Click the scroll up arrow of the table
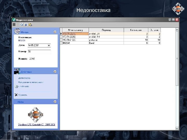Image resolution: width=187 pixels, height=140 pixels. click(177, 29)
